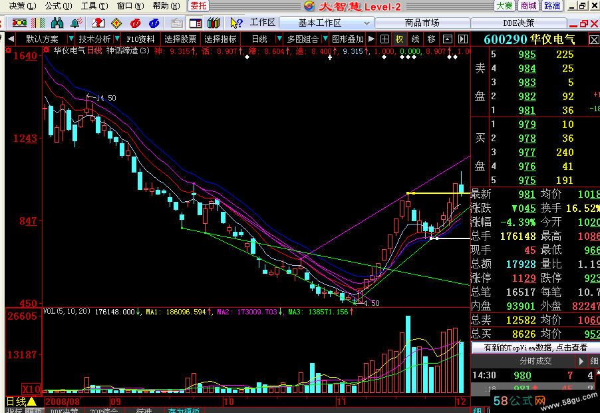Click the 商城 button
The height and width of the screenshot is (413, 600).
point(528,6)
